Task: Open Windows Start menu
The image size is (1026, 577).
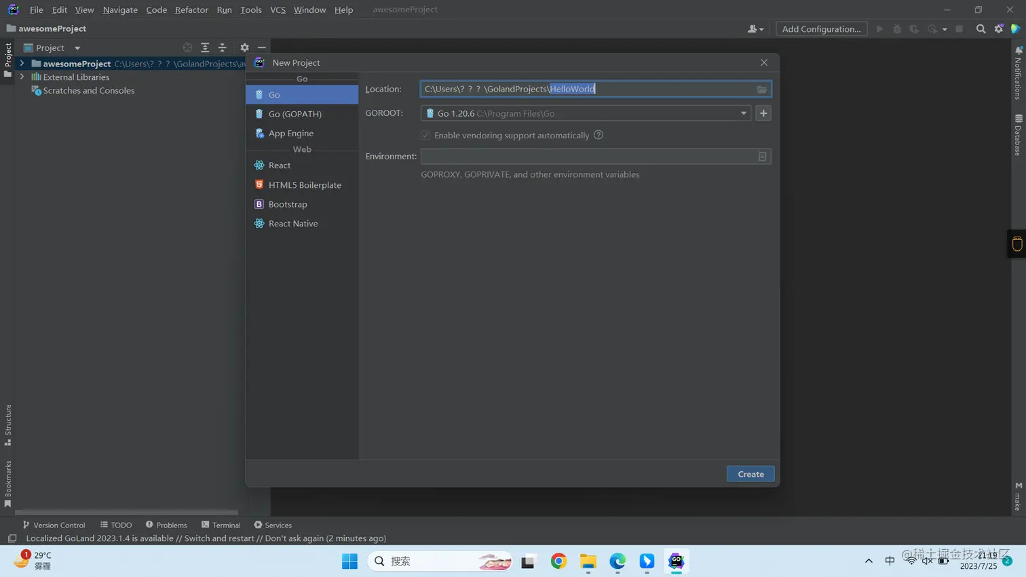Action: [349, 561]
